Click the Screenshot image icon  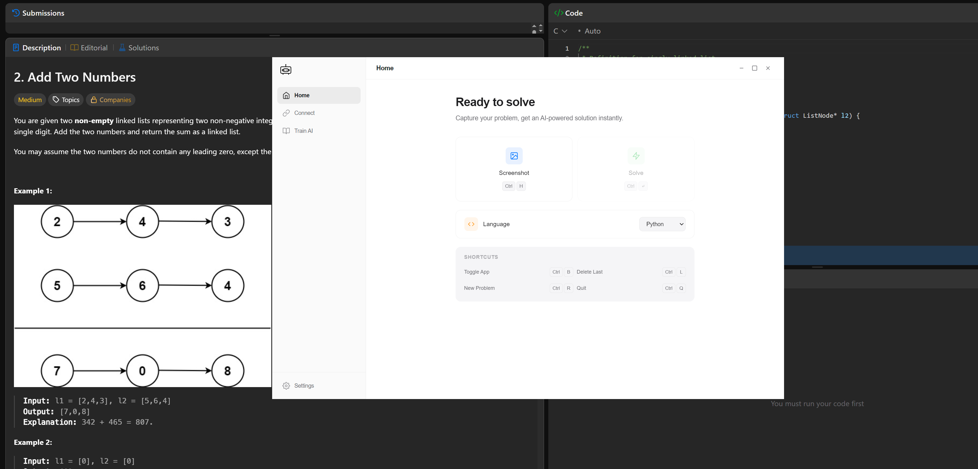(514, 156)
